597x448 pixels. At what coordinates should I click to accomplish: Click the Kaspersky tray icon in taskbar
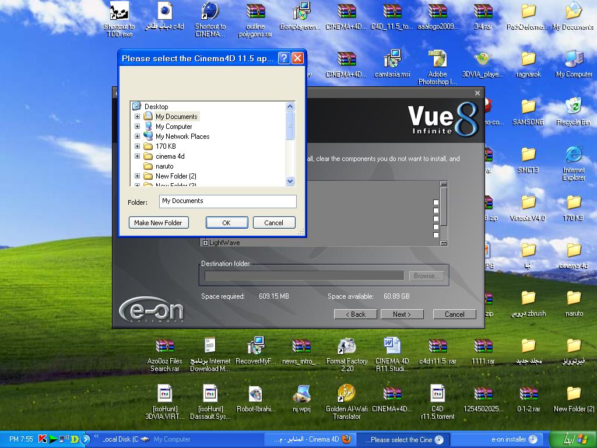[43, 439]
